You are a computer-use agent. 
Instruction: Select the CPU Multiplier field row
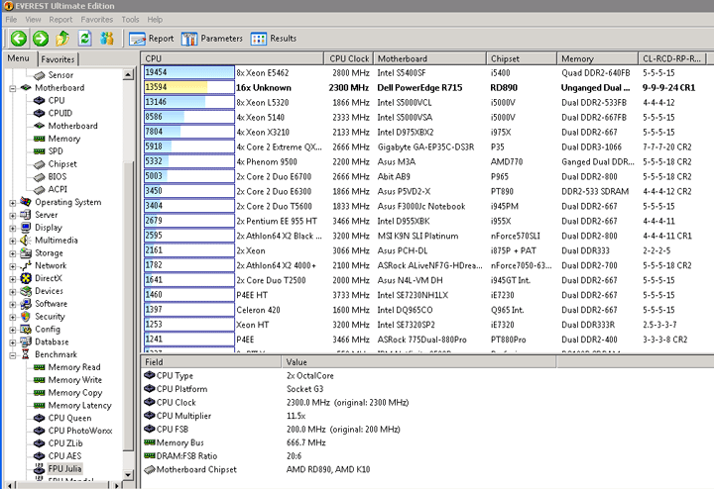tap(348, 416)
